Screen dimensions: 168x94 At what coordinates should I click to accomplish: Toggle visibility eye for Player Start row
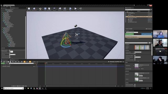126,19
